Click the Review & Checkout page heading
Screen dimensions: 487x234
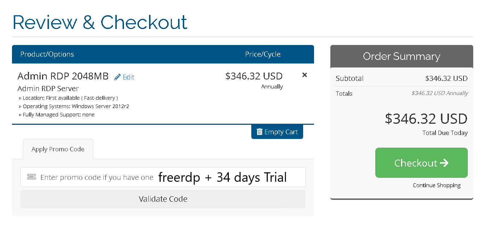pos(100,22)
